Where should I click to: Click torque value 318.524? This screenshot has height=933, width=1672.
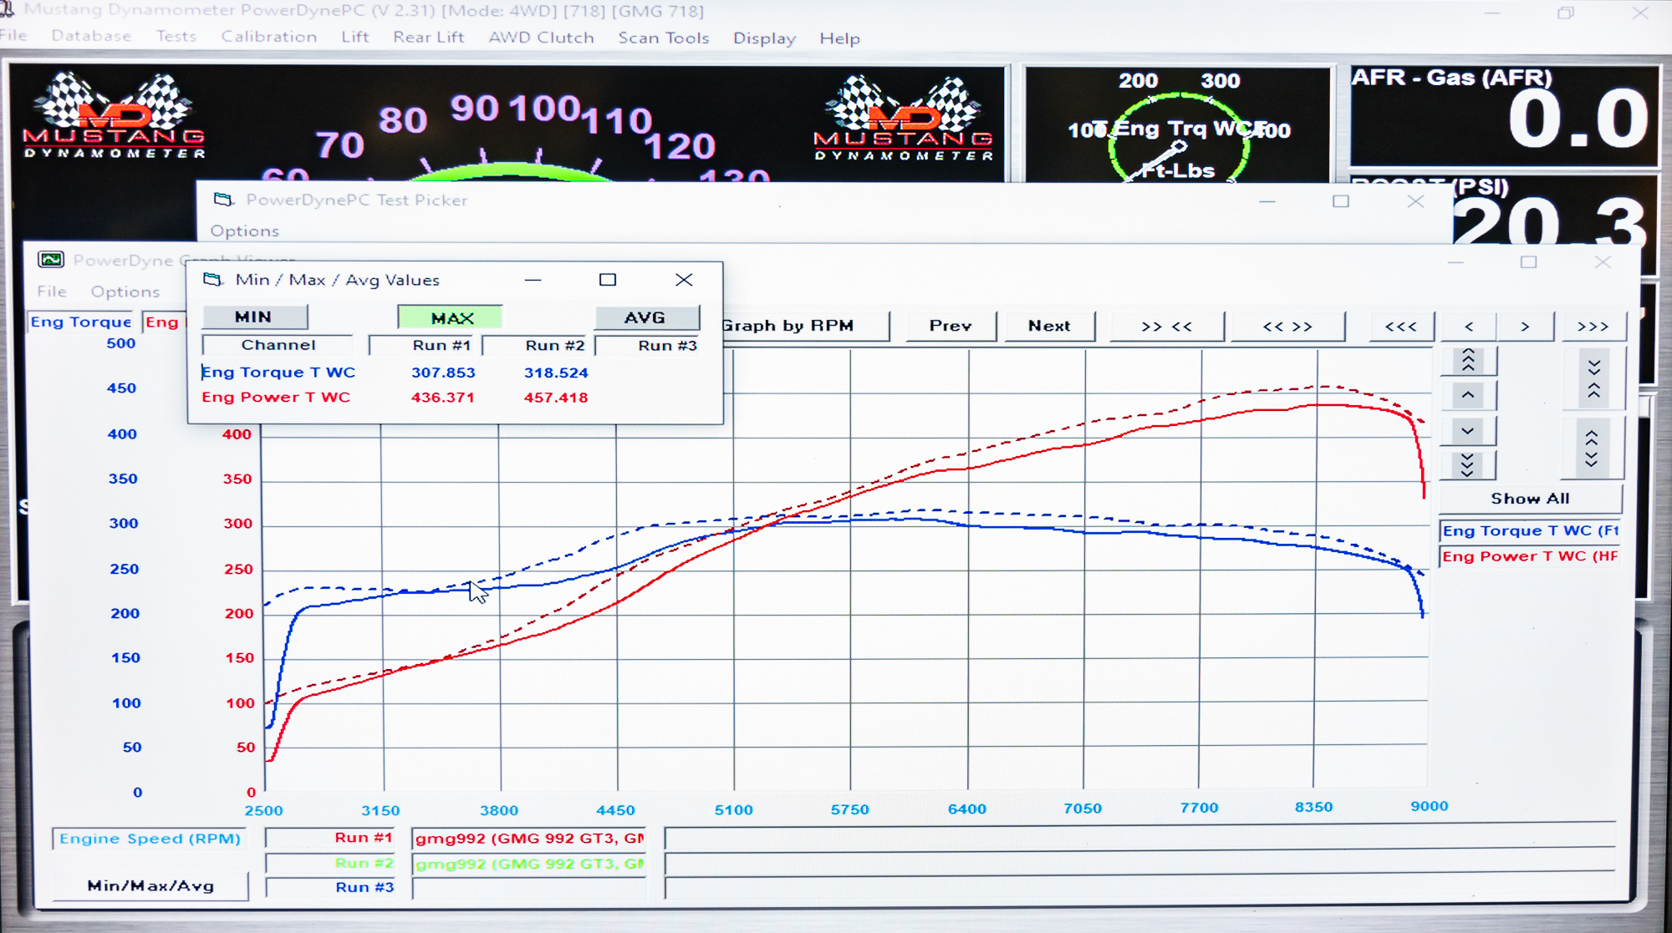pyautogui.click(x=556, y=373)
